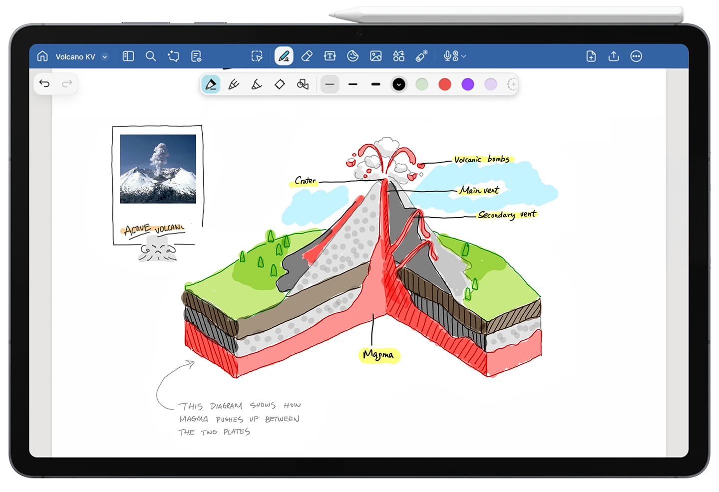Tap the Magma highlighted label
The image size is (719, 492).
[x=378, y=355]
